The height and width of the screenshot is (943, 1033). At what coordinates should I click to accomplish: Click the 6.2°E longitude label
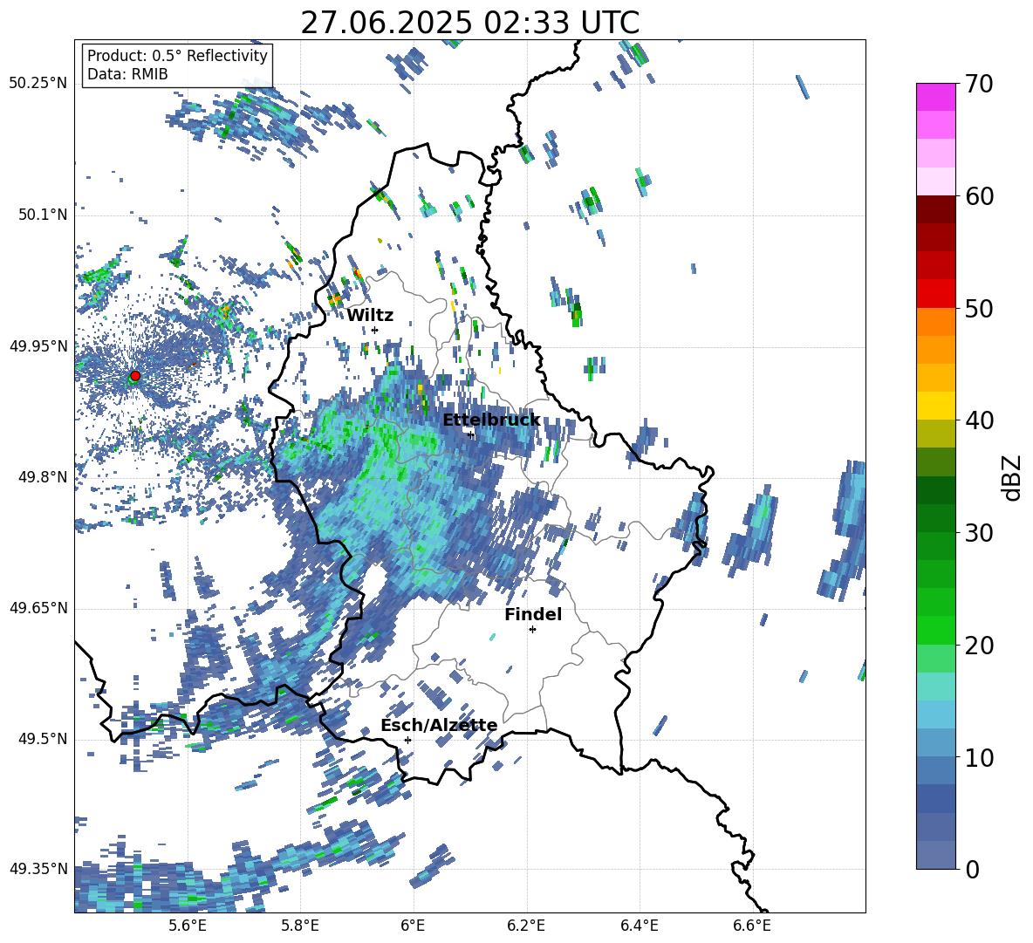[526, 926]
